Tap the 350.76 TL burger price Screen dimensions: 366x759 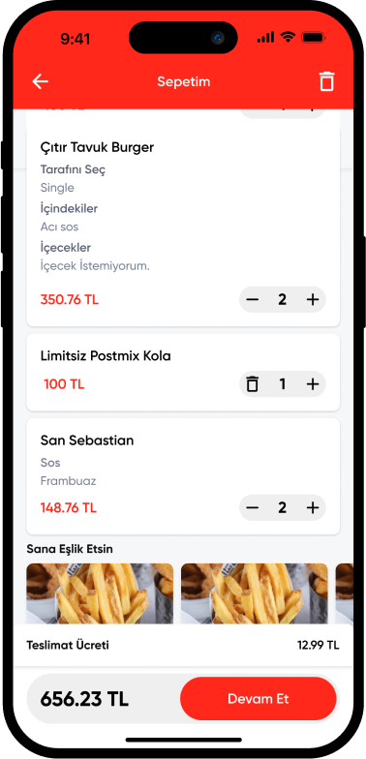click(x=70, y=300)
